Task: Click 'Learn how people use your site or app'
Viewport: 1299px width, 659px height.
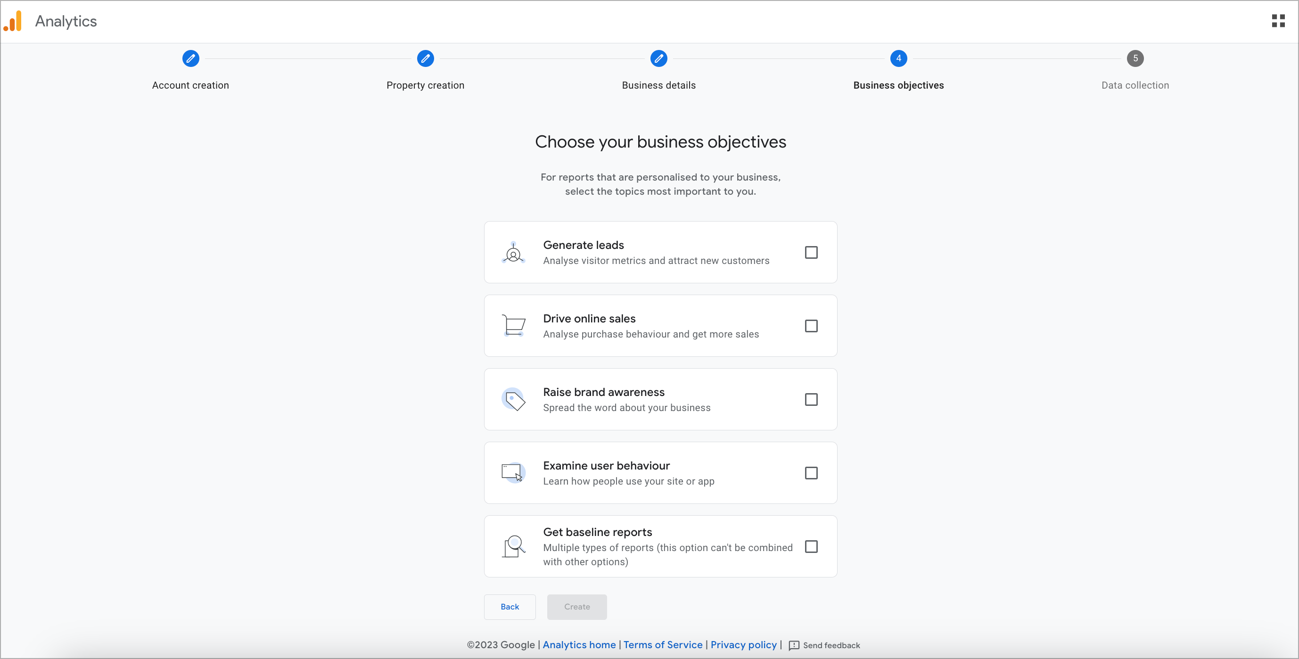Action: coord(628,481)
